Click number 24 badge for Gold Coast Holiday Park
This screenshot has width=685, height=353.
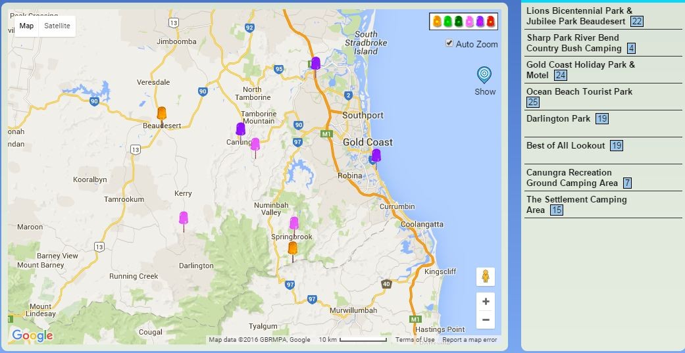click(560, 76)
